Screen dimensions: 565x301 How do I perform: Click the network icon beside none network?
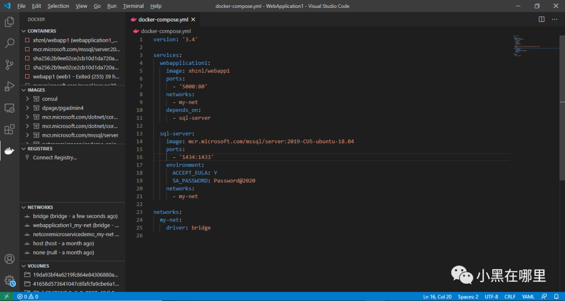pyautogui.click(x=27, y=252)
